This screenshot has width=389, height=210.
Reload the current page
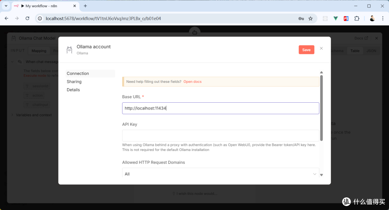(x=27, y=18)
